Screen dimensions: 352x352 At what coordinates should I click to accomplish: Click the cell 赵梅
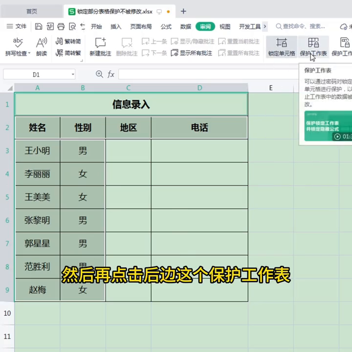(38, 290)
